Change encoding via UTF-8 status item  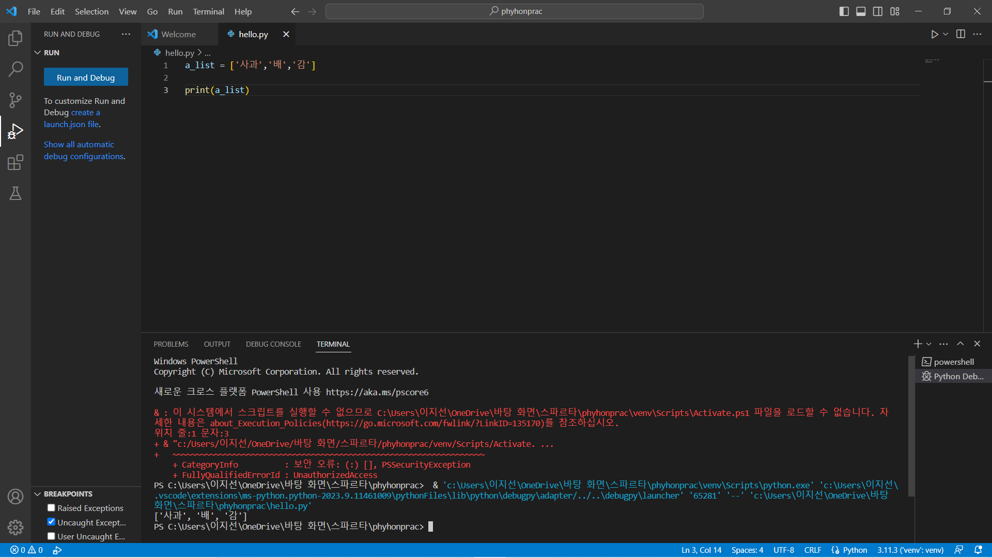tap(783, 550)
